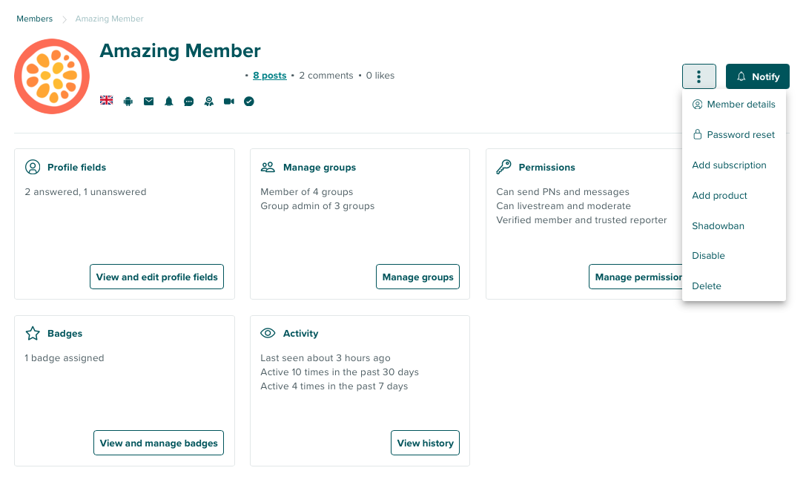Click the UK flag language icon
Viewport: 806px width, 485px height.
[106, 101]
